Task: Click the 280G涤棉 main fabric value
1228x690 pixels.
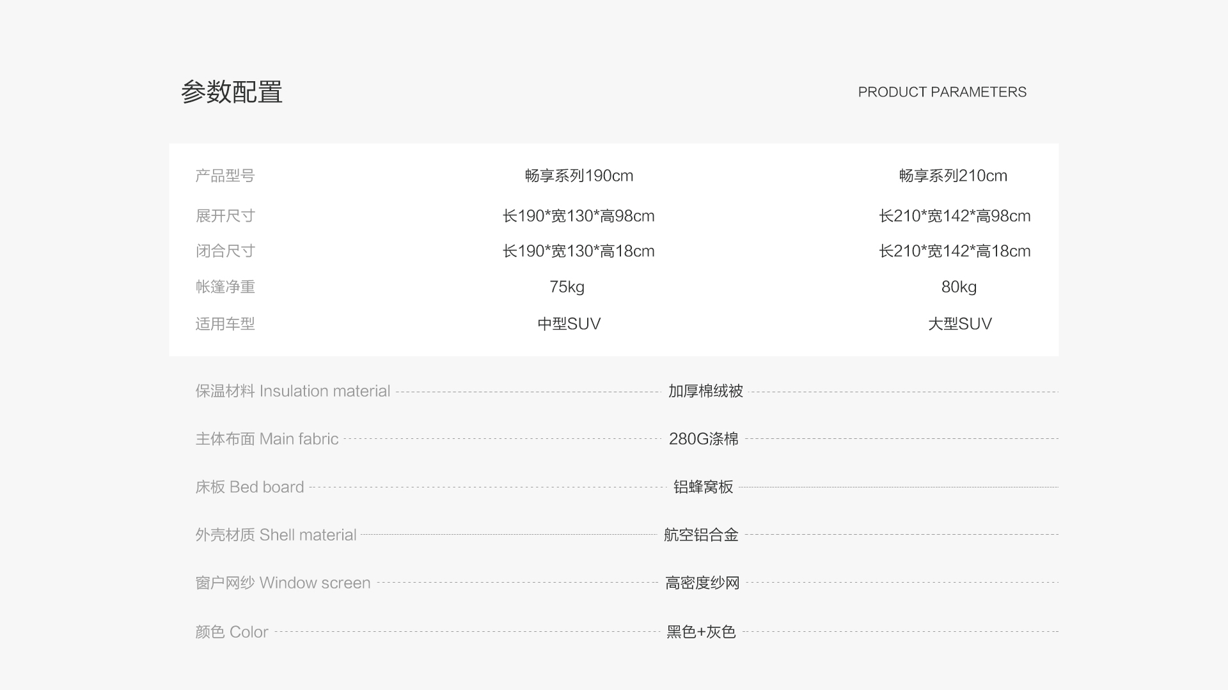Action: [x=703, y=439]
